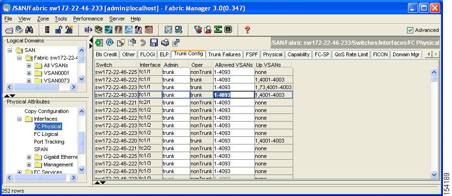Click the undo arrow in table toolbar

[x=143, y=43]
